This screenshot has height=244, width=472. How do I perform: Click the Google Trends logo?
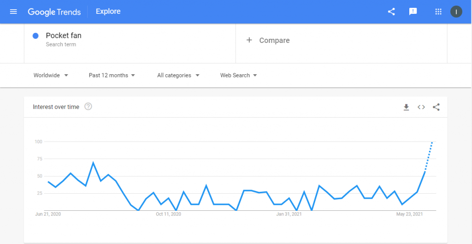(x=54, y=12)
